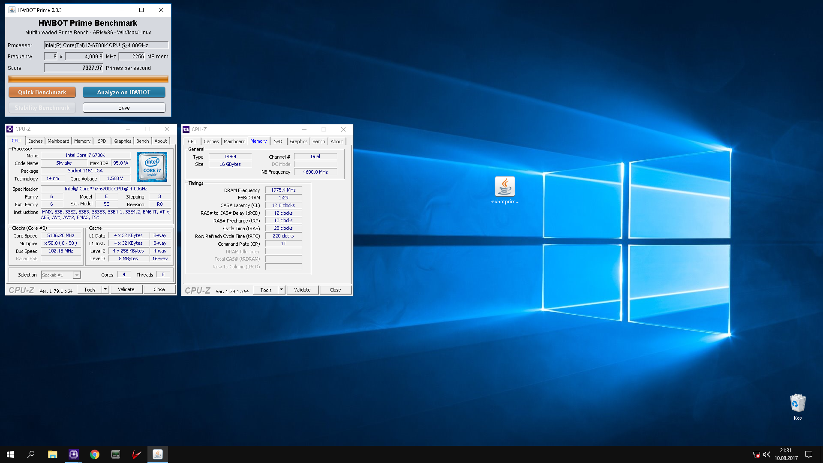Close the left CPU-Z window with X
The width and height of the screenshot is (823, 463).
(167, 129)
